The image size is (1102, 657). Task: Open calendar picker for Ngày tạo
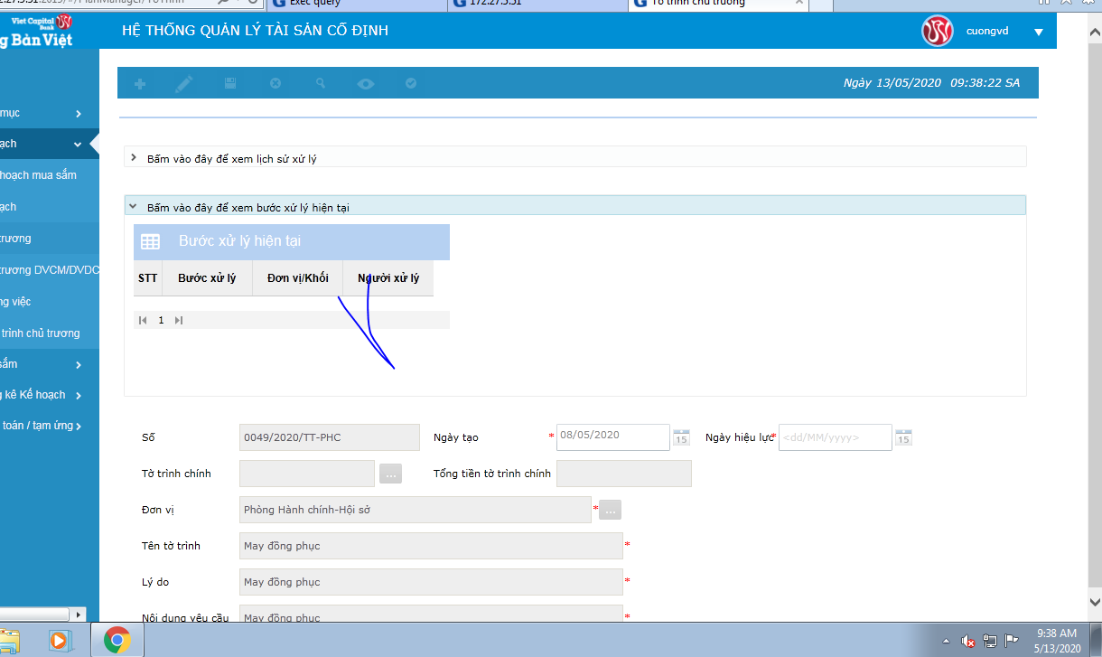coord(681,437)
